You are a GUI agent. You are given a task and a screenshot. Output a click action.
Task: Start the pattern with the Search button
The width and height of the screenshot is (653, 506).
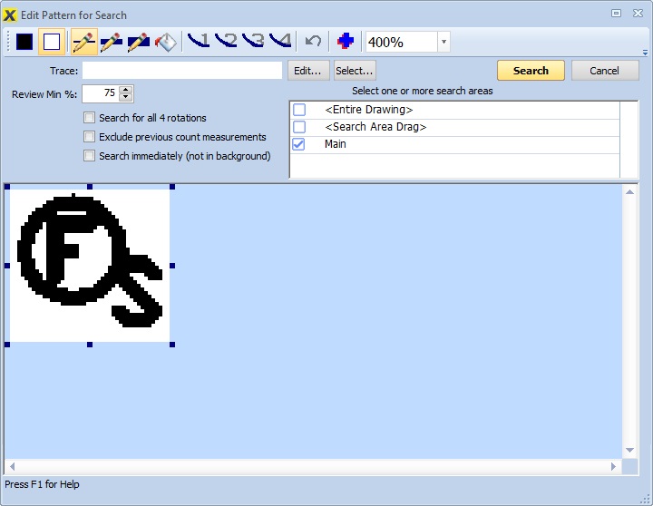(531, 71)
